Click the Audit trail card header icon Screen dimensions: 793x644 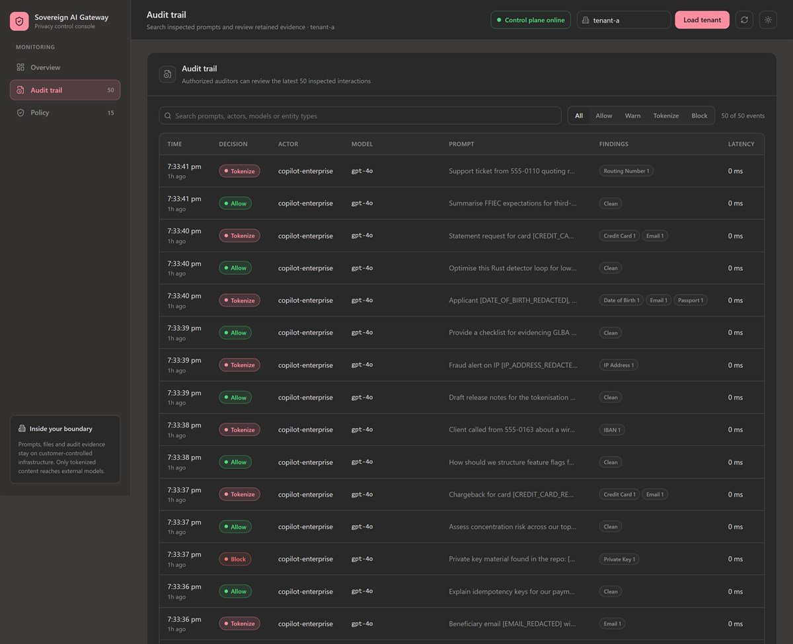point(167,74)
